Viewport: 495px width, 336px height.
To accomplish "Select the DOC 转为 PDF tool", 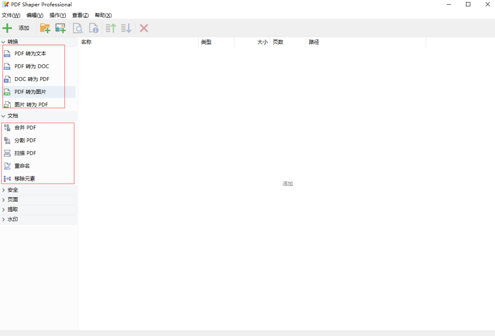I will click(x=31, y=79).
